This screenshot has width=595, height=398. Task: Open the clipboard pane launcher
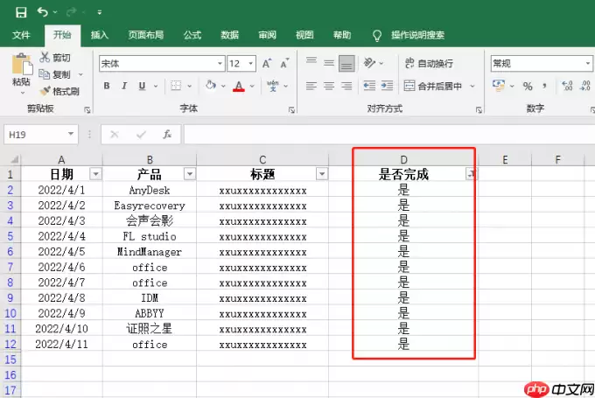(87, 110)
